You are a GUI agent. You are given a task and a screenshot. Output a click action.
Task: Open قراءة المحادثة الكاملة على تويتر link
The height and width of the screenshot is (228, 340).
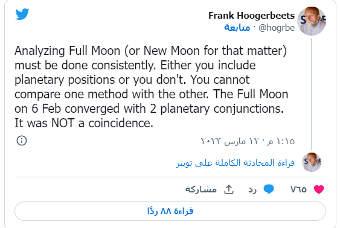click(236, 163)
